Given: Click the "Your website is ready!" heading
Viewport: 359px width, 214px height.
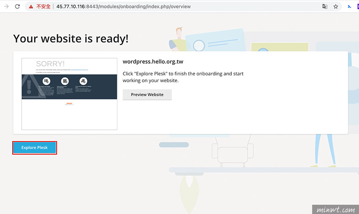Looking at the screenshot, I should 71,39.
